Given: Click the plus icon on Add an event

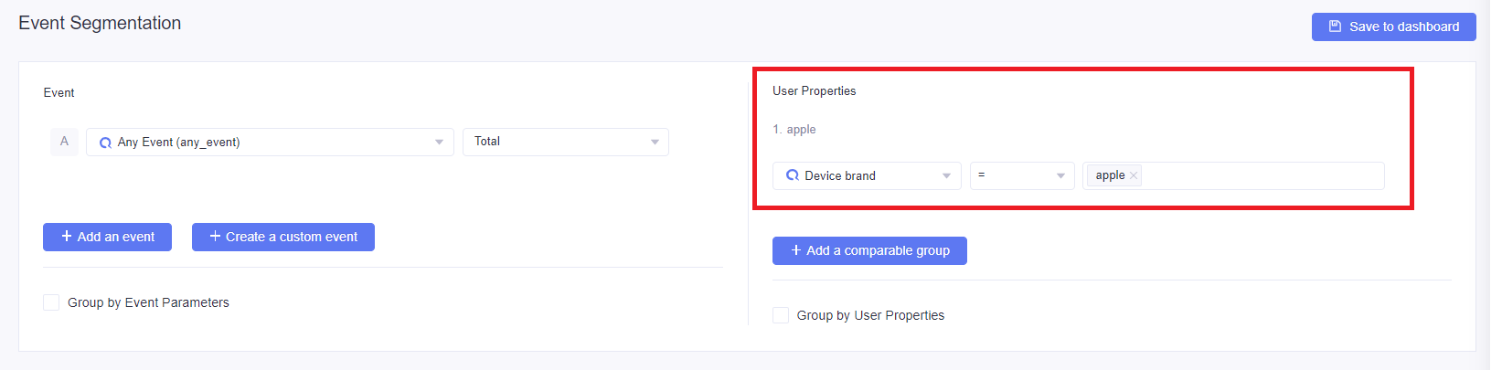Looking at the screenshot, I should 67,237.
